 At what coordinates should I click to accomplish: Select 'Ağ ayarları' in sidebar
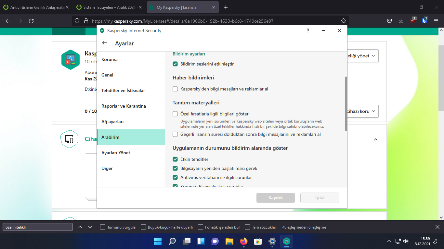coord(131,122)
